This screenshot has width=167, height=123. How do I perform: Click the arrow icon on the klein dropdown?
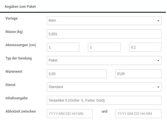click(x=158, y=21)
